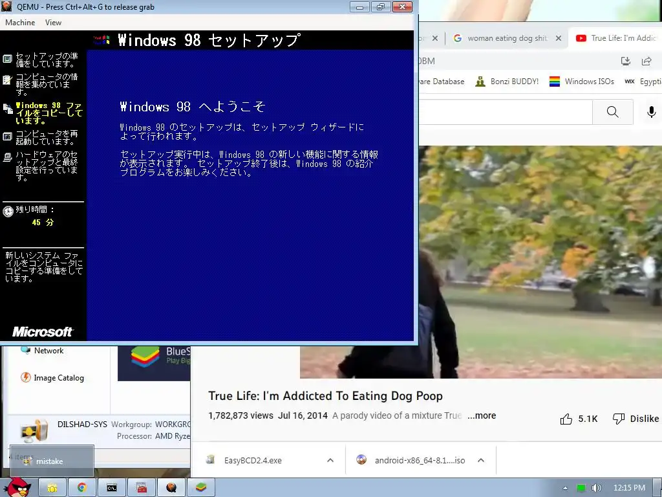
Task: Switch to Chrome from the taskbar
Action: point(82,488)
